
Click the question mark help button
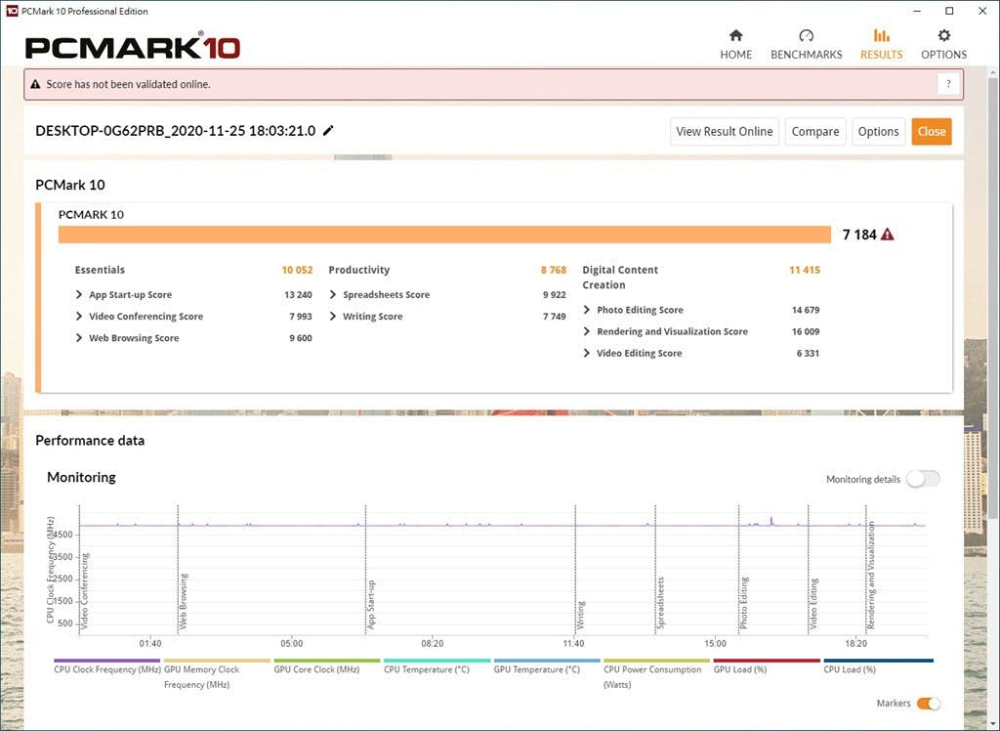click(947, 84)
